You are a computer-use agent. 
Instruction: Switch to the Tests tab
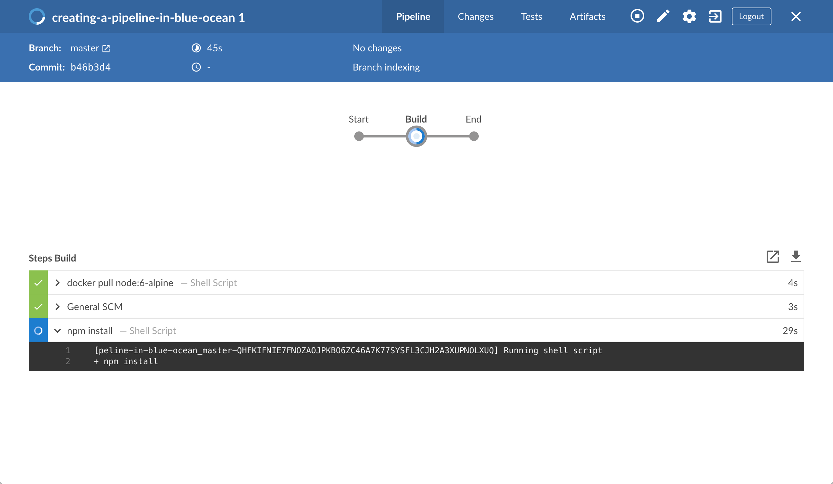pos(531,17)
